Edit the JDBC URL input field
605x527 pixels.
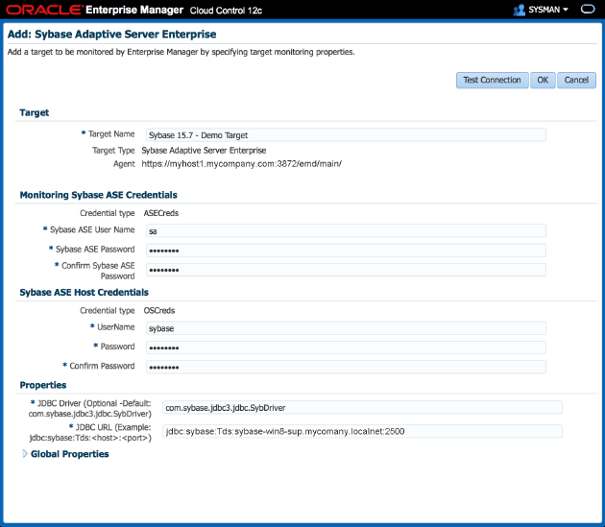click(362, 431)
